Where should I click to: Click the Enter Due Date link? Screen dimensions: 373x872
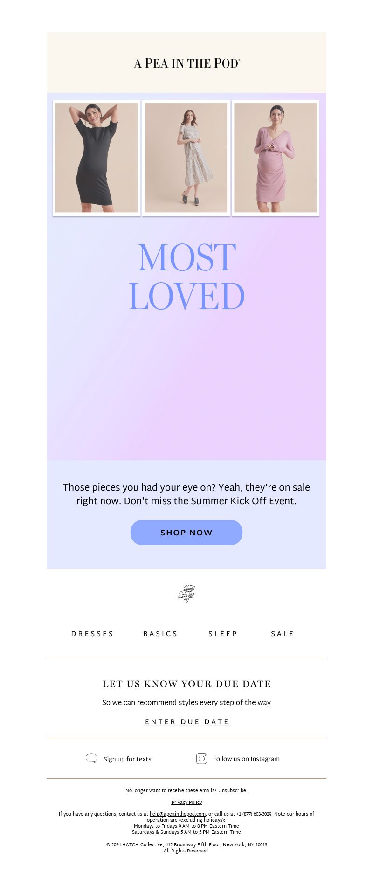(x=186, y=722)
